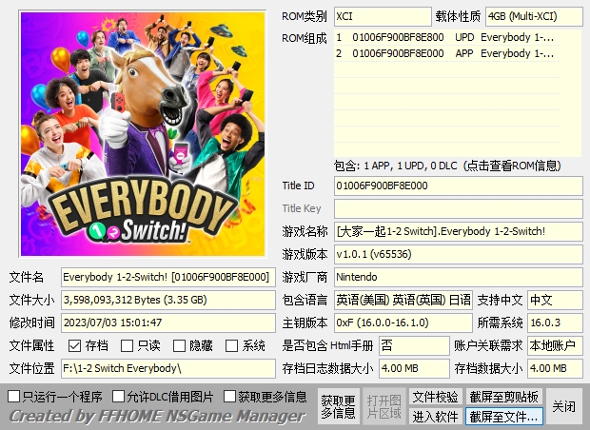Toggle 允许DLC借用图片 checkbox
590x430 pixels.
point(119,396)
